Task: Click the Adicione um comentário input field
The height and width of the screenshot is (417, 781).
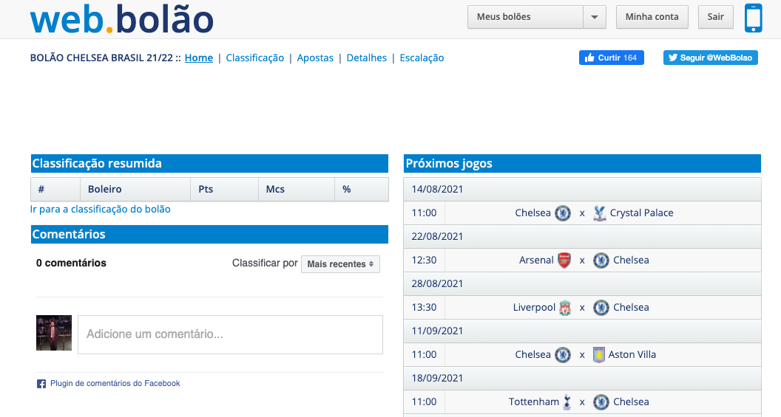Action: tap(230, 334)
